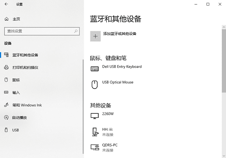Click 添加蓝牙或其他设备 label

click(x=120, y=34)
